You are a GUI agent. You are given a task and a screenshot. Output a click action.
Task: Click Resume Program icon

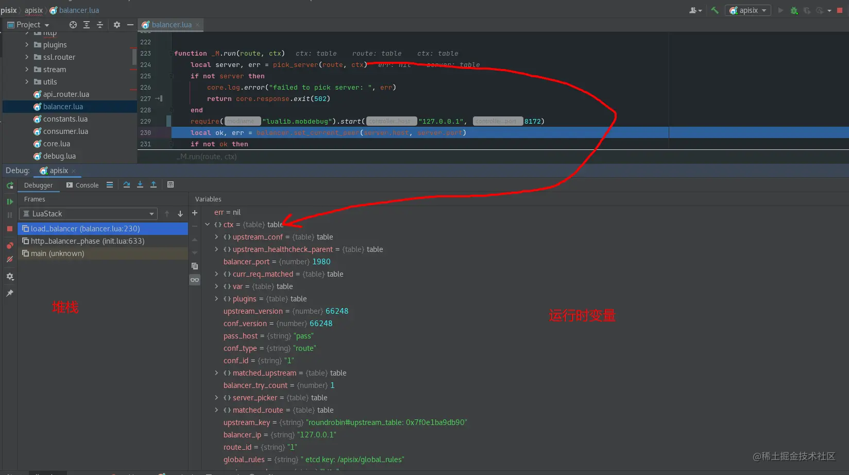(10, 201)
